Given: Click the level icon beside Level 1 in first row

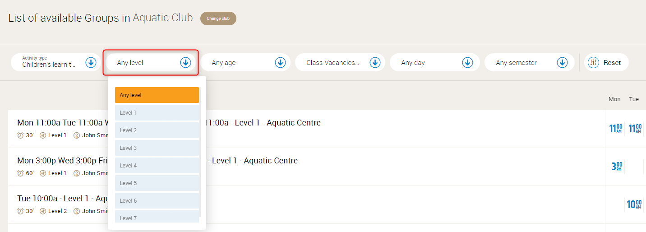Looking at the screenshot, I should 43,135.
